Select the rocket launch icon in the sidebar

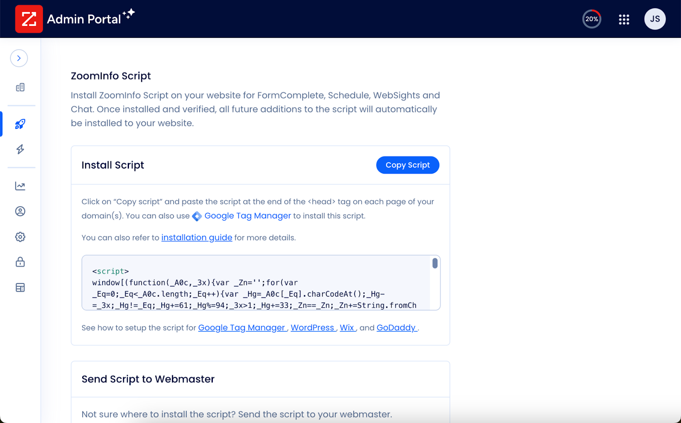20,124
